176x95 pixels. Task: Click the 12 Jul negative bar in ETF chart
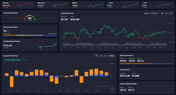[x=12, y=82]
